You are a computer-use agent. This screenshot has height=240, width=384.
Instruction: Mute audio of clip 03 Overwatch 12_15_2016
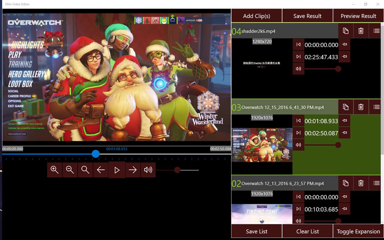(298, 145)
